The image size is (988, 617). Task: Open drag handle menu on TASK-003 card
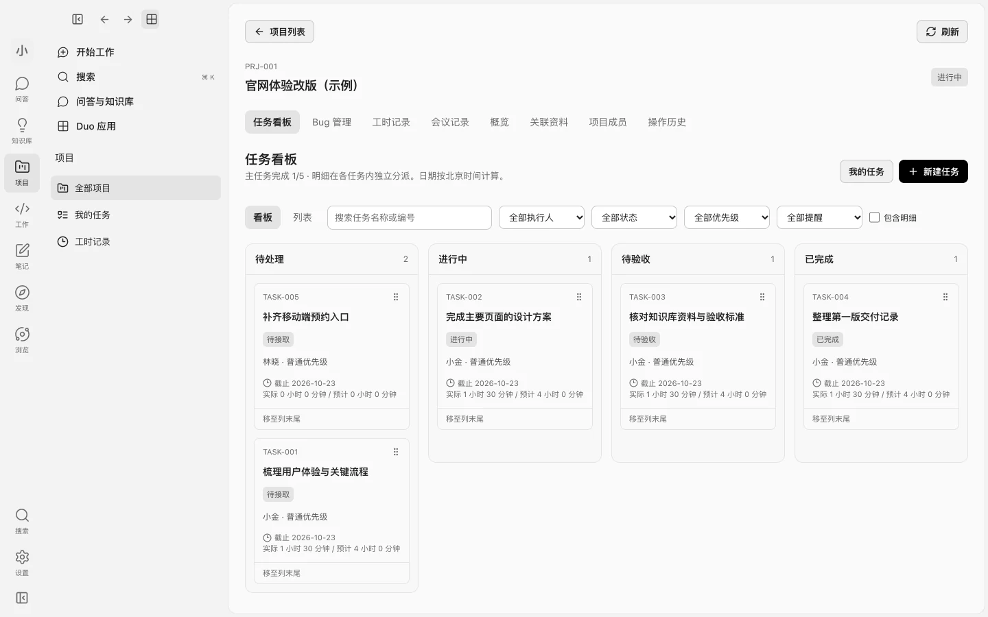[762, 297]
